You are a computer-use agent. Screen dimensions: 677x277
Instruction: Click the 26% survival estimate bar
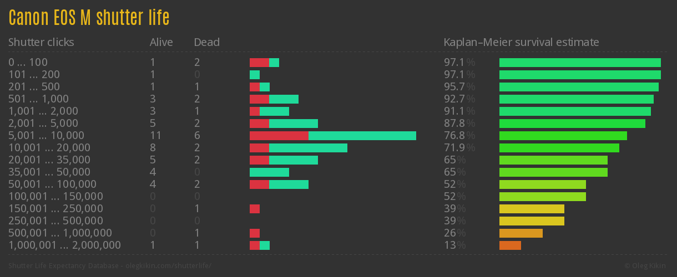point(521,233)
